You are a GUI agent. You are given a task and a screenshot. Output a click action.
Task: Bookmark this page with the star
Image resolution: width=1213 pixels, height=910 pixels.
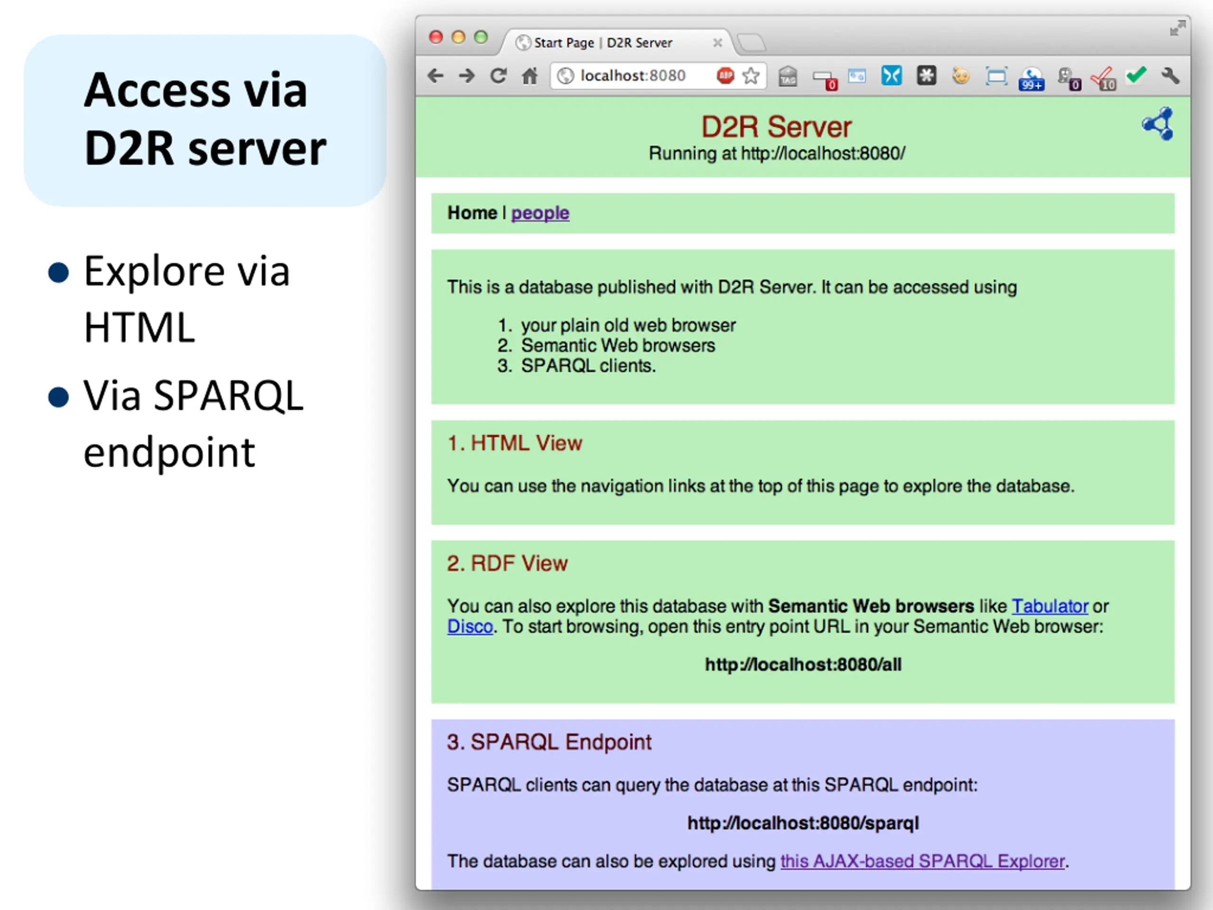pos(751,76)
